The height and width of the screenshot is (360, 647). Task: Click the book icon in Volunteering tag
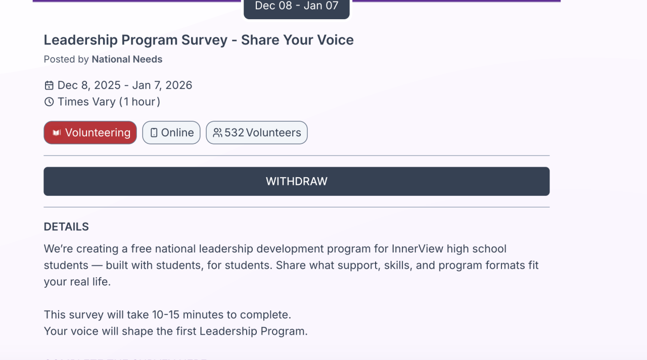click(x=57, y=133)
